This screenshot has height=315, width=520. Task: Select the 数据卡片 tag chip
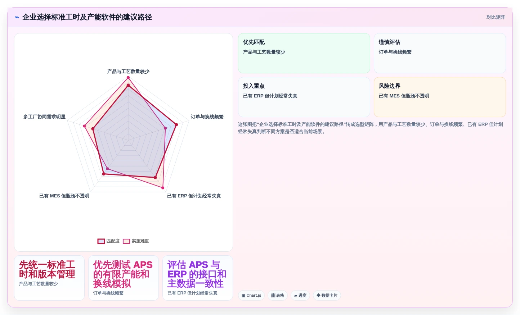(327, 296)
